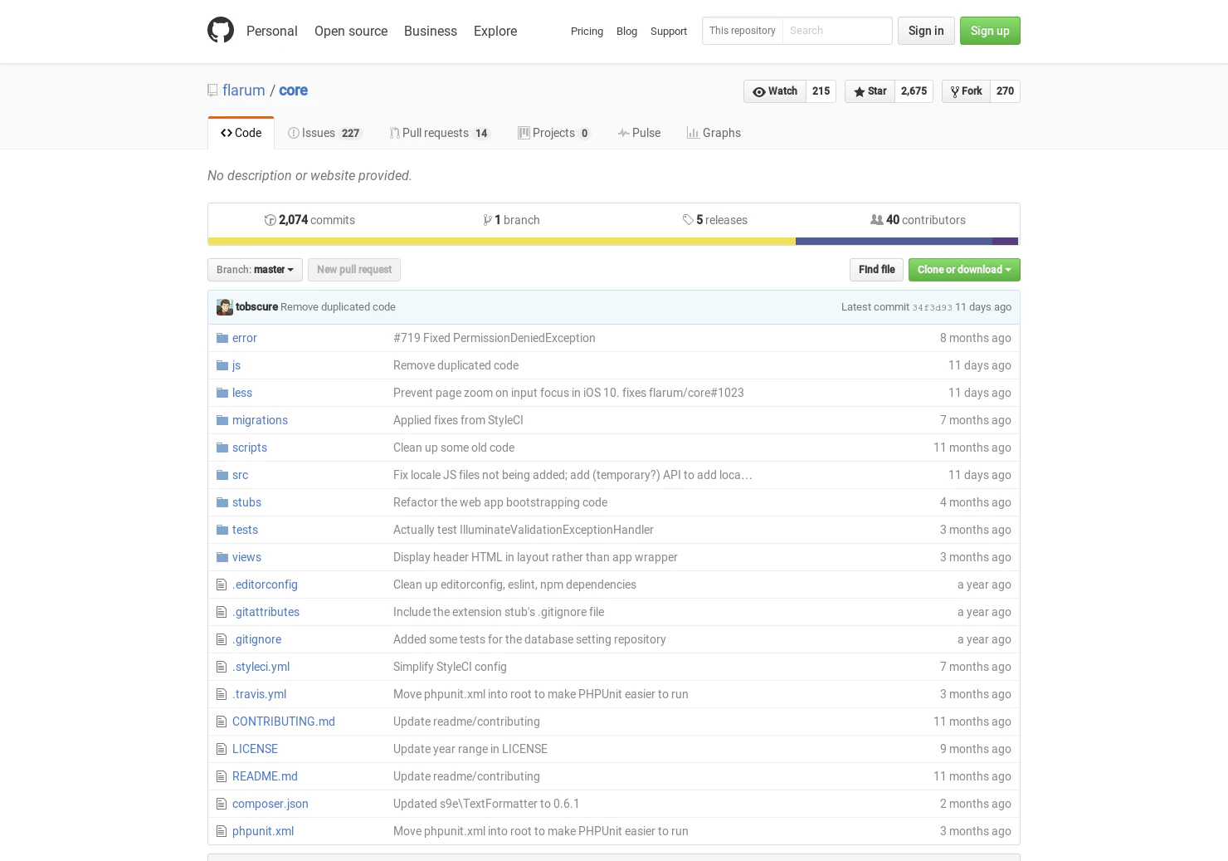Open the Open source navigation link

tap(351, 31)
